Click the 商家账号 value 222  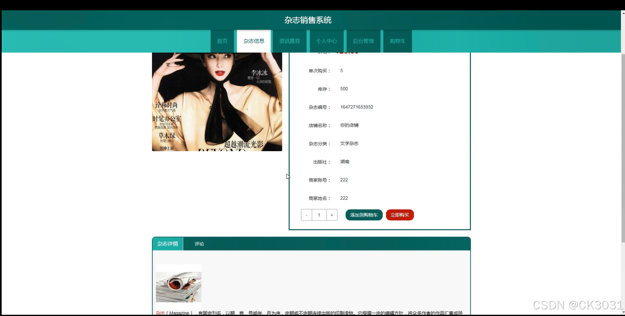click(344, 180)
